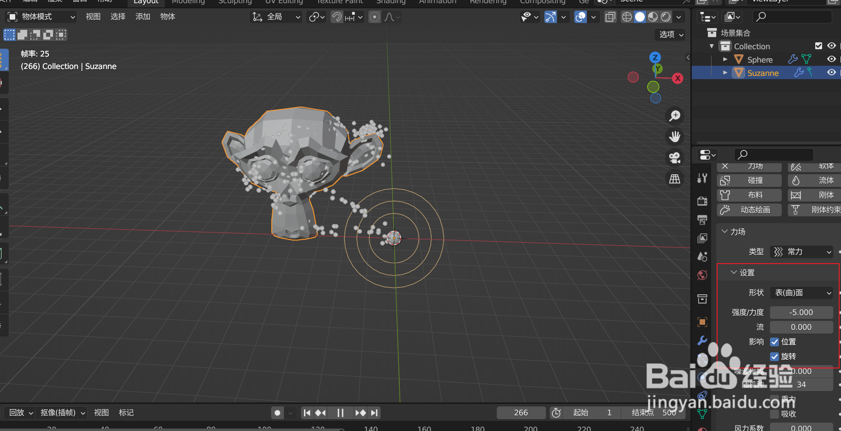Select solid viewport shading mode
841x431 pixels.
pyautogui.click(x=640, y=17)
